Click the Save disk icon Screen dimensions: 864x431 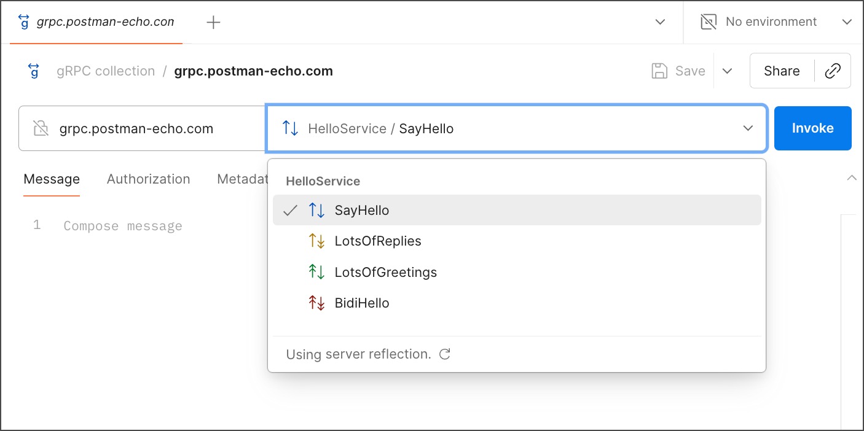click(x=659, y=71)
